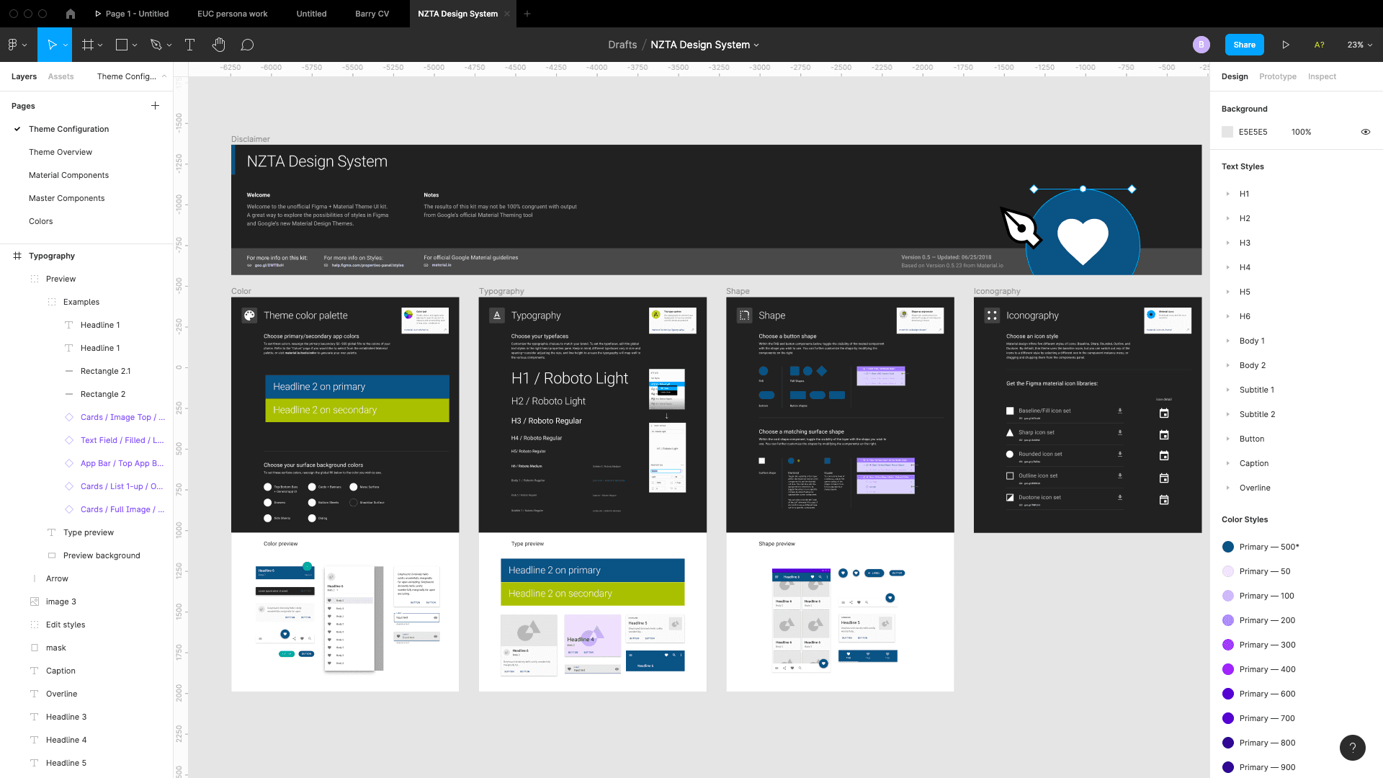Select the Master Components page
This screenshot has width=1383, height=778.
coord(66,198)
